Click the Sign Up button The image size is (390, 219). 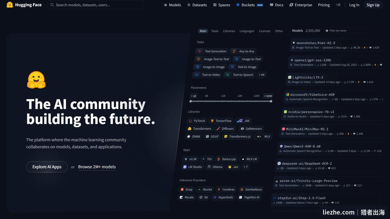click(x=373, y=5)
